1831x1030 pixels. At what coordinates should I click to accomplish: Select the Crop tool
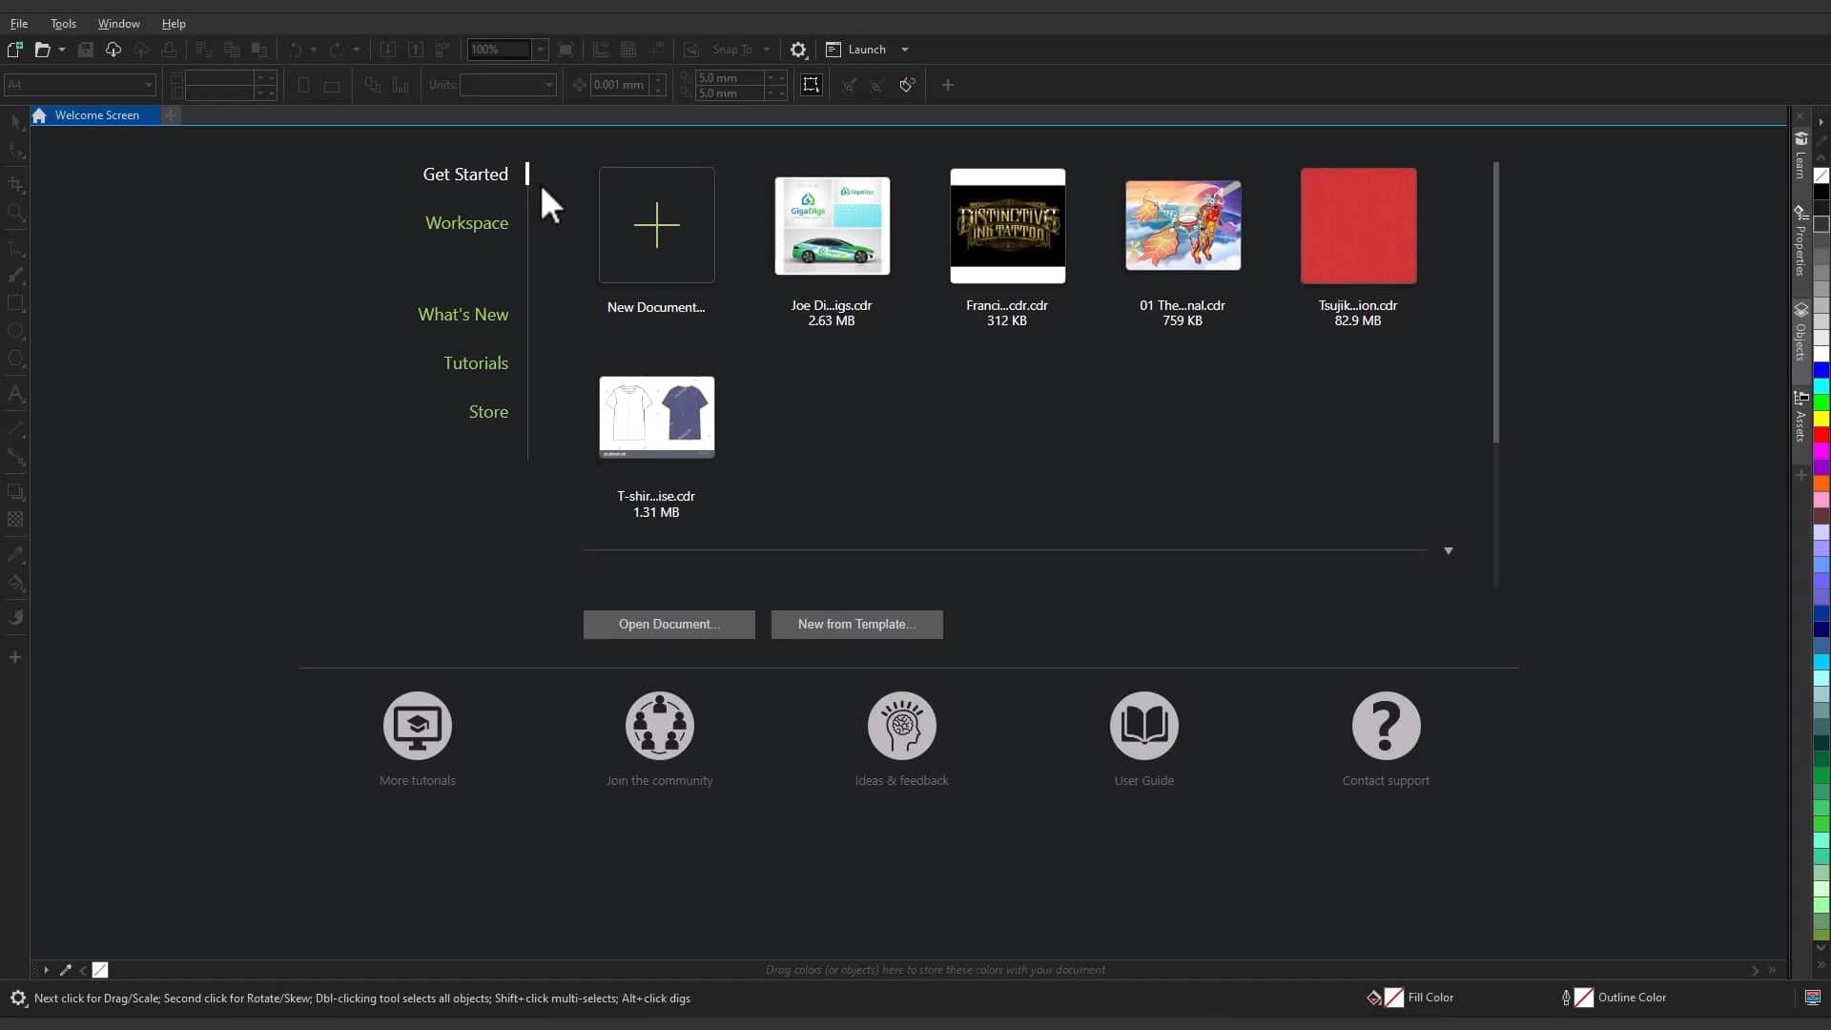[x=15, y=185]
